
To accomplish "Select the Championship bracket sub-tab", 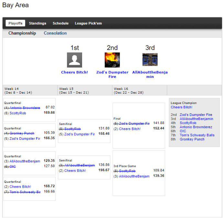I will [x=22, y=33].
